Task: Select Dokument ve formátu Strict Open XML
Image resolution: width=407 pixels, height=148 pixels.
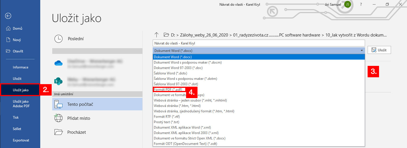Action: pyautogui.click(x=259, y=138)
